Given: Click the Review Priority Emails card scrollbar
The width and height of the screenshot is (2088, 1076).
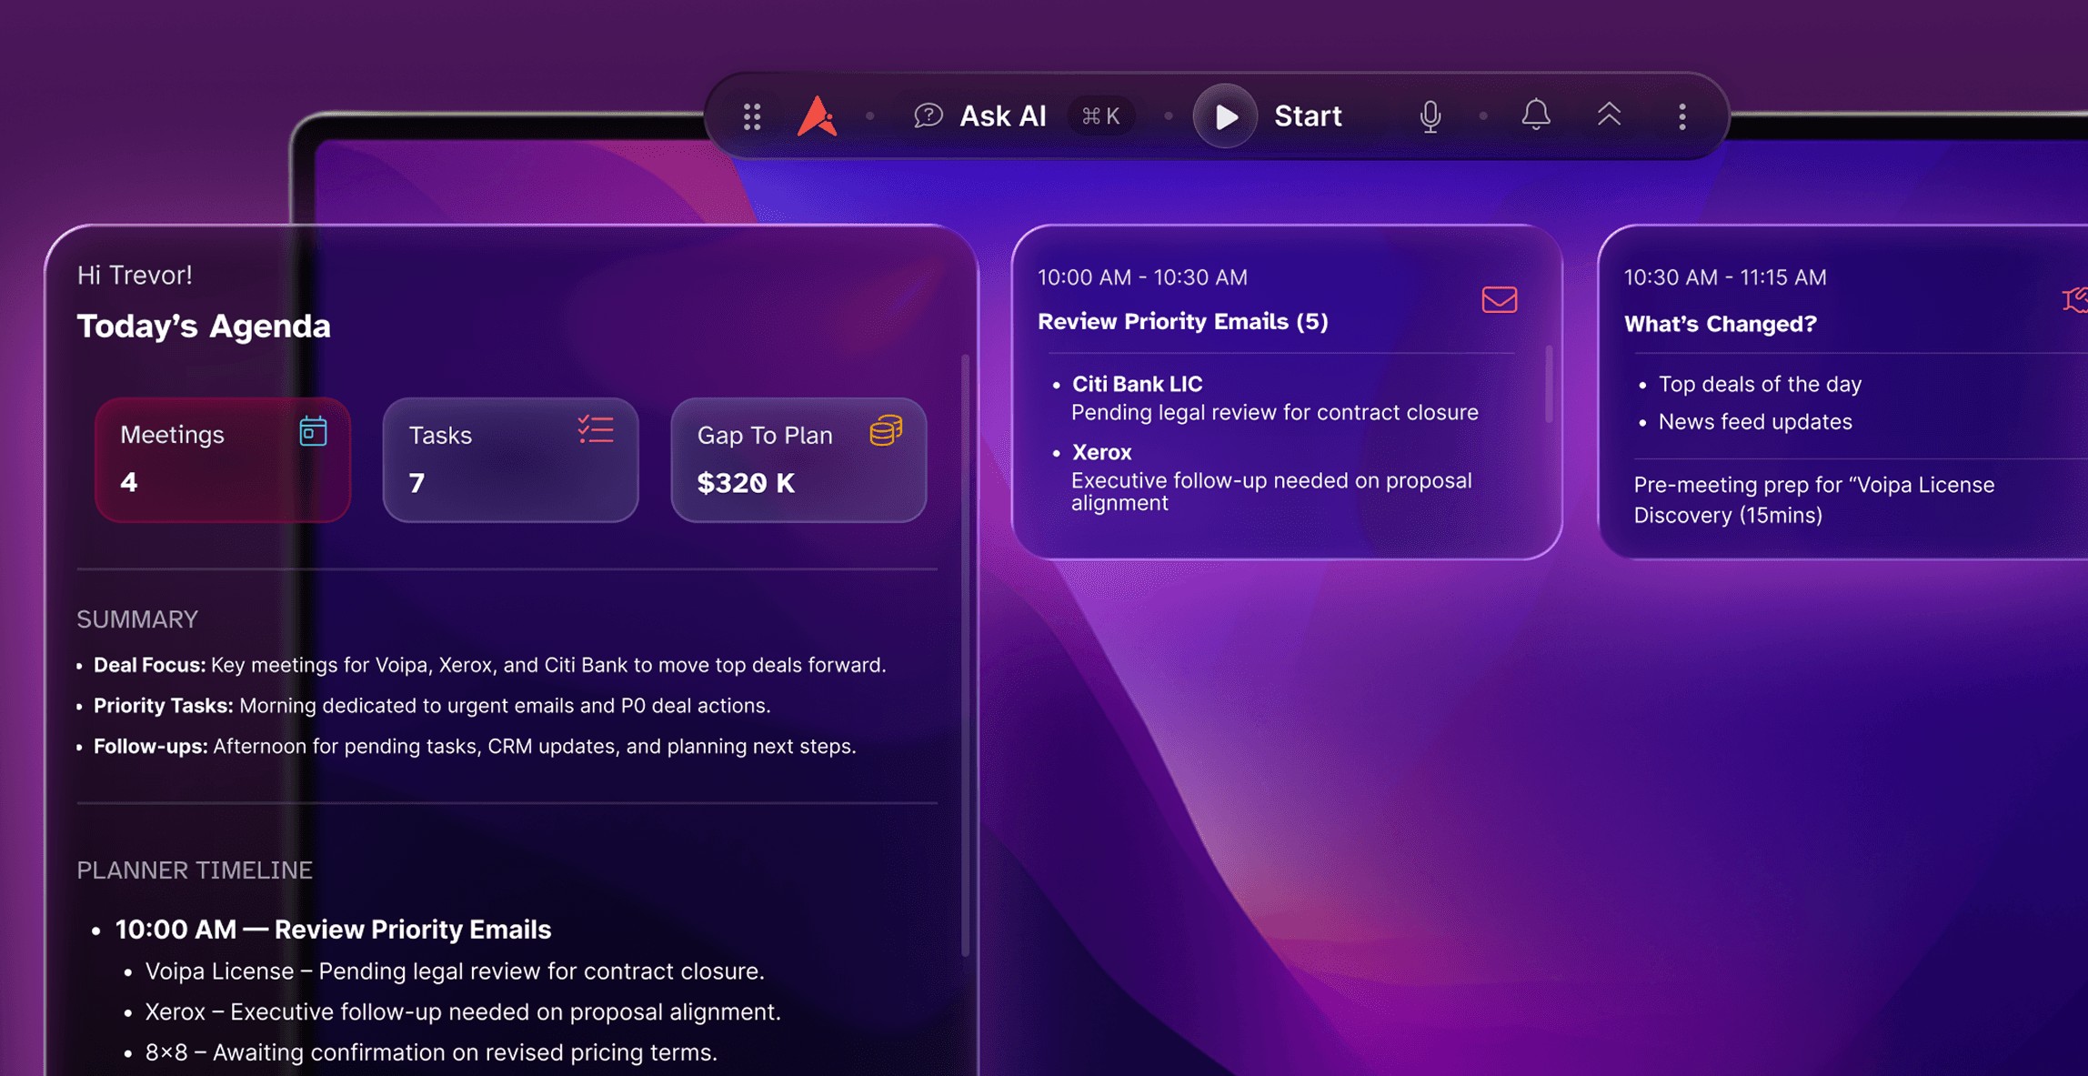Looking at the screenshot, I should tap(1549, 384).
